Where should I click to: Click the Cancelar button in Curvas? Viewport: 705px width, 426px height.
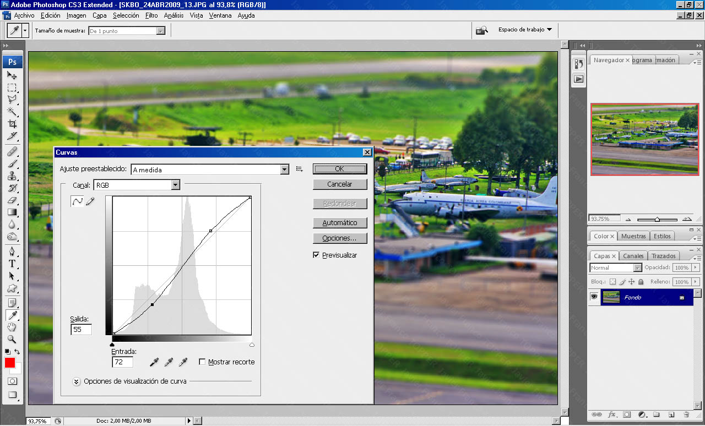point(339,184)
